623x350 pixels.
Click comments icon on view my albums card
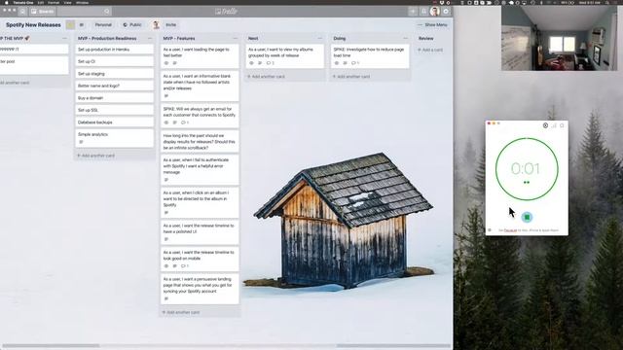[x=271, y=63]
